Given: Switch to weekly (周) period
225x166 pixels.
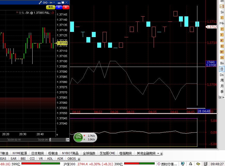Looking at the screenshot, I should (222, 80).
